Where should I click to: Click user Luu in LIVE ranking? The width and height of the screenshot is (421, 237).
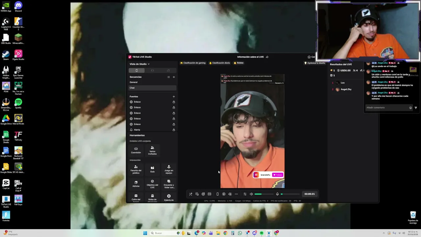pos(343,83)
